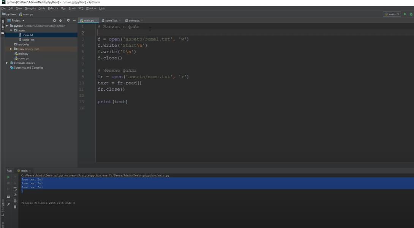The image size is (414, 228).
Task: Collapse the python root folder arrow
Action: [7, 26]
